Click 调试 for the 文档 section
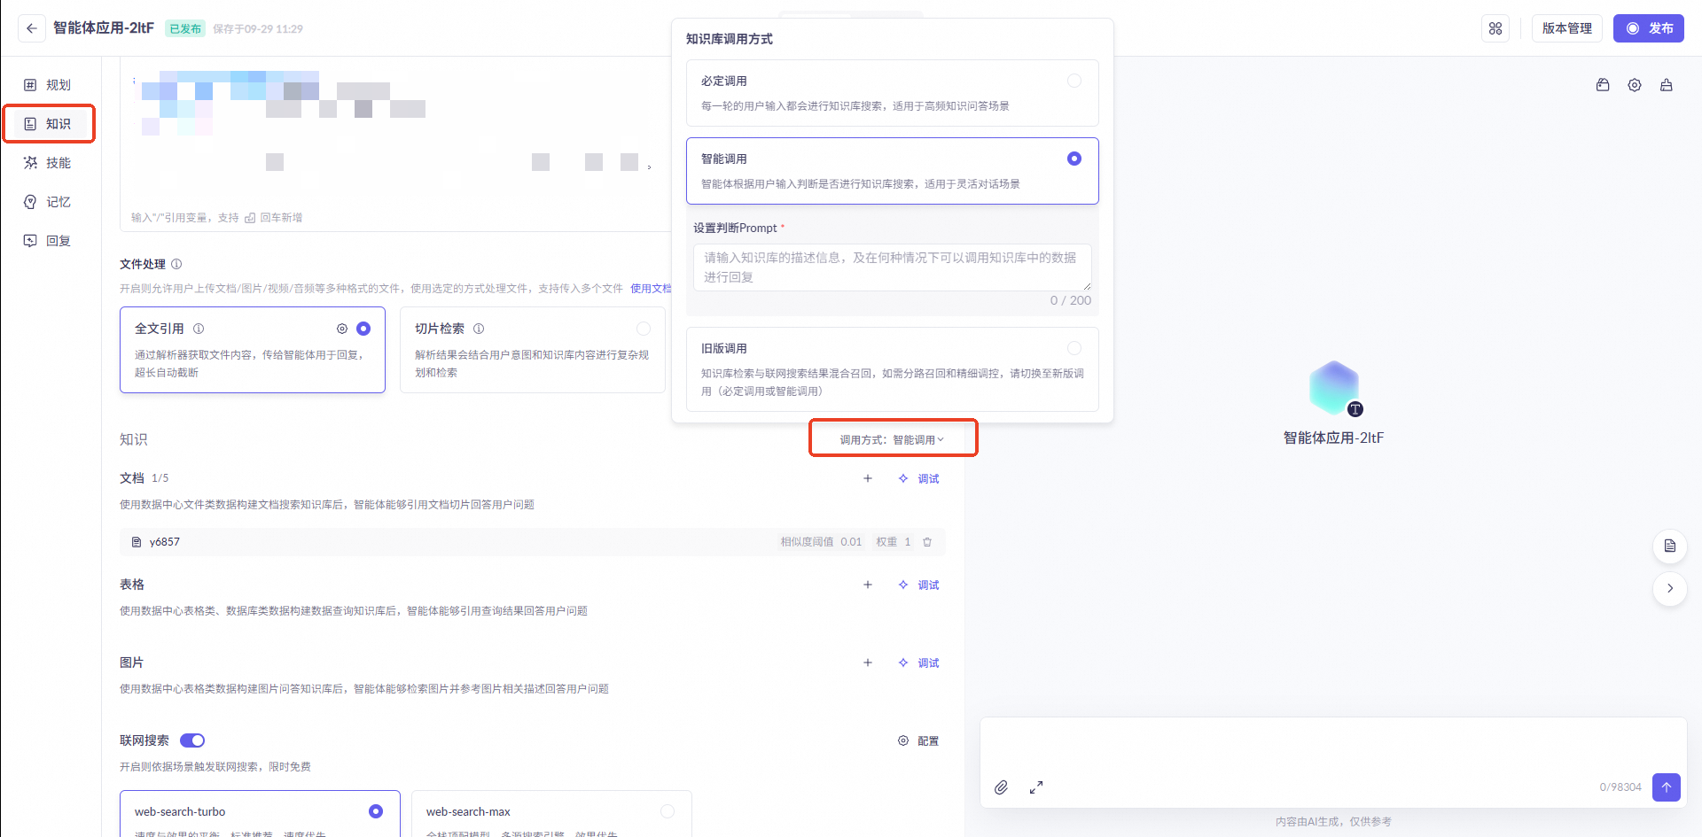Screen dimensions: 1702x837 click(919, 478)
